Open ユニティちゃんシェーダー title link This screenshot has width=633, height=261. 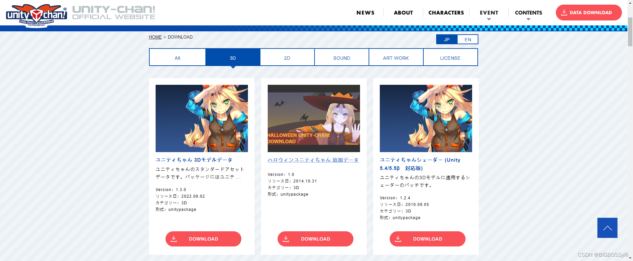pyautogui.click(x=420, y=164)
